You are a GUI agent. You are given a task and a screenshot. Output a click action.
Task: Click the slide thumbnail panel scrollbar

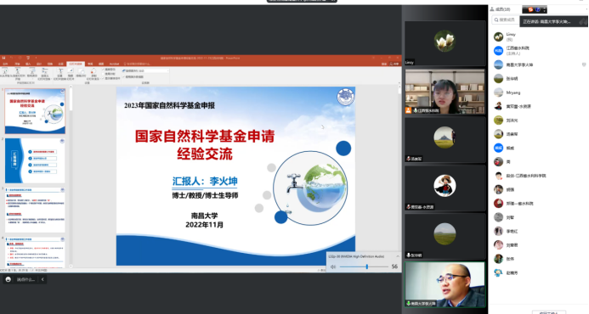71,177
